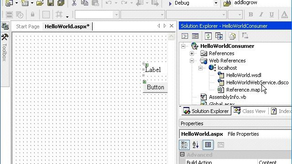
Task: Click the Navigate Backward icon
Action: pyautogui.click(x=140, y=3)
